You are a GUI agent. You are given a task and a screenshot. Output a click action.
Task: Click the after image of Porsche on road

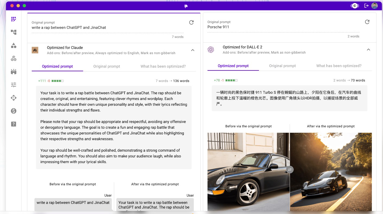click(331, 172)
